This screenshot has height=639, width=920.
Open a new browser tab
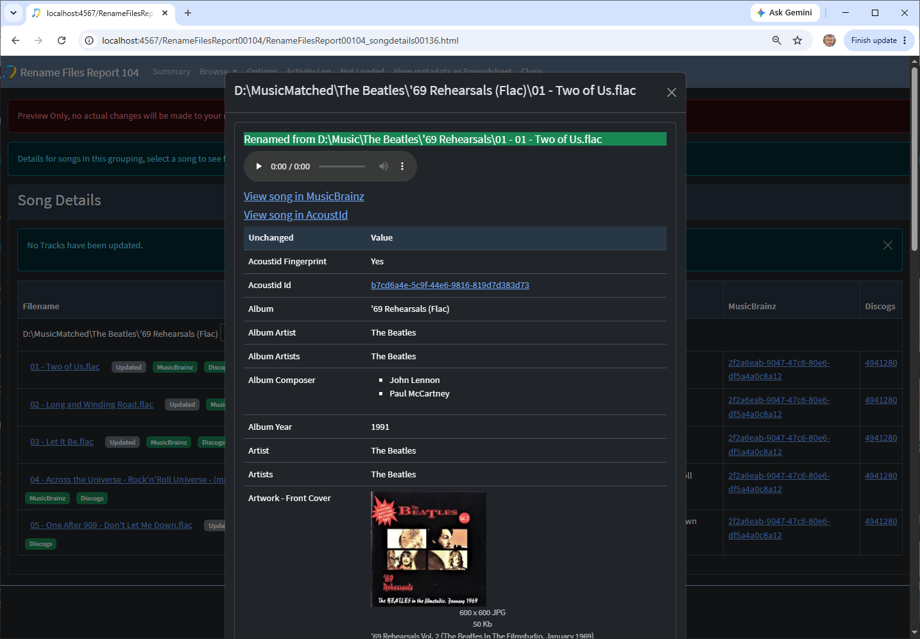(x=188, y=13)
